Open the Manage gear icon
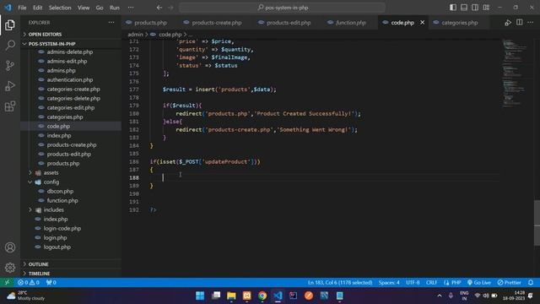The image size is (540, 304). click(x=10, y=268)
